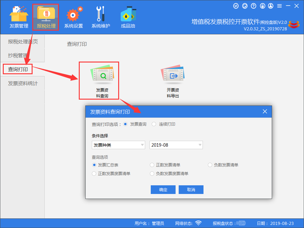Select 发票查询 radio option
The width and height of the screenshot is (304, 228).
[x=125, y=124]
